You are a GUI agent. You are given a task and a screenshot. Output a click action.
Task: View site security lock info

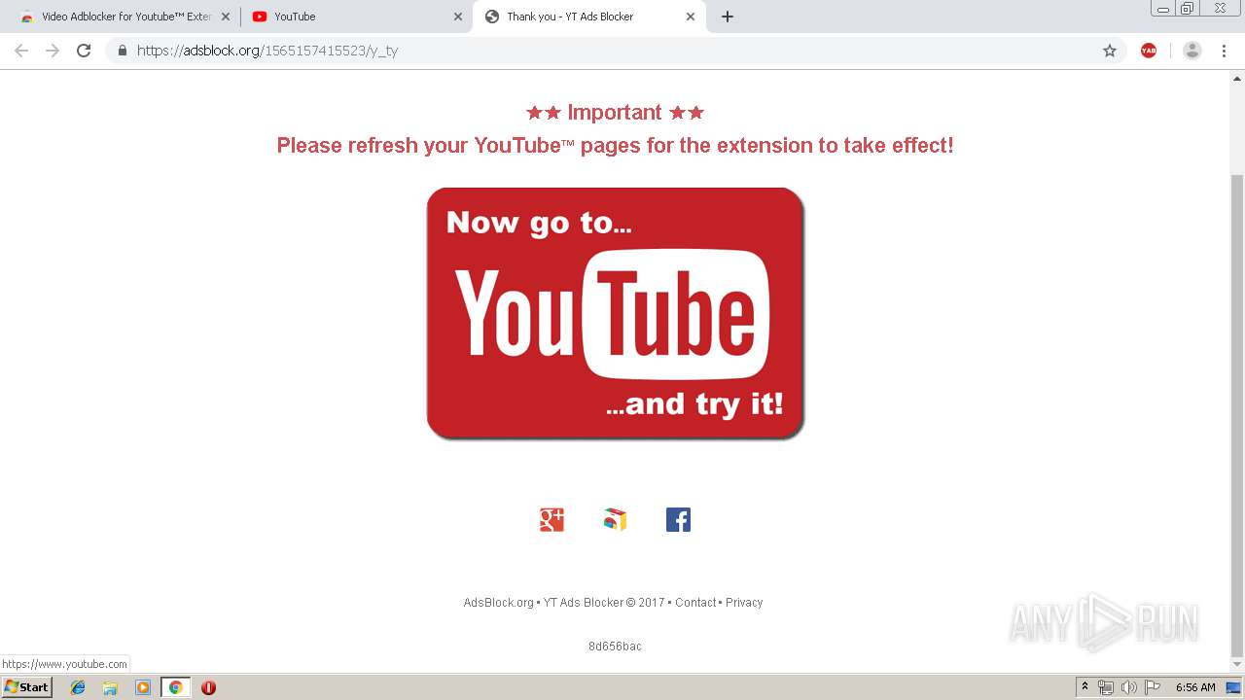123,51
